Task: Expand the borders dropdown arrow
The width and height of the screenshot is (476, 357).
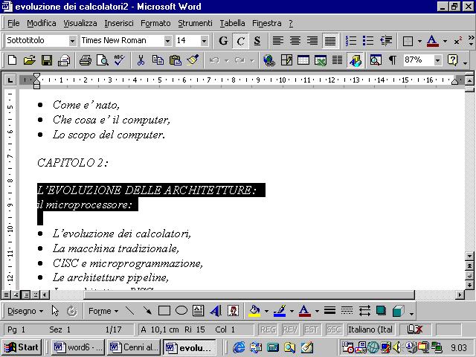Action: 419,41
